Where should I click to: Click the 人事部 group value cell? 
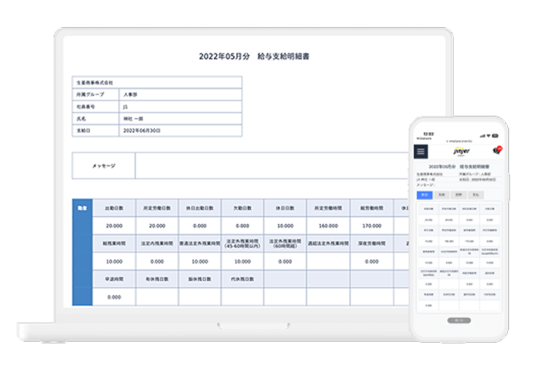click(x=180, y=94)
